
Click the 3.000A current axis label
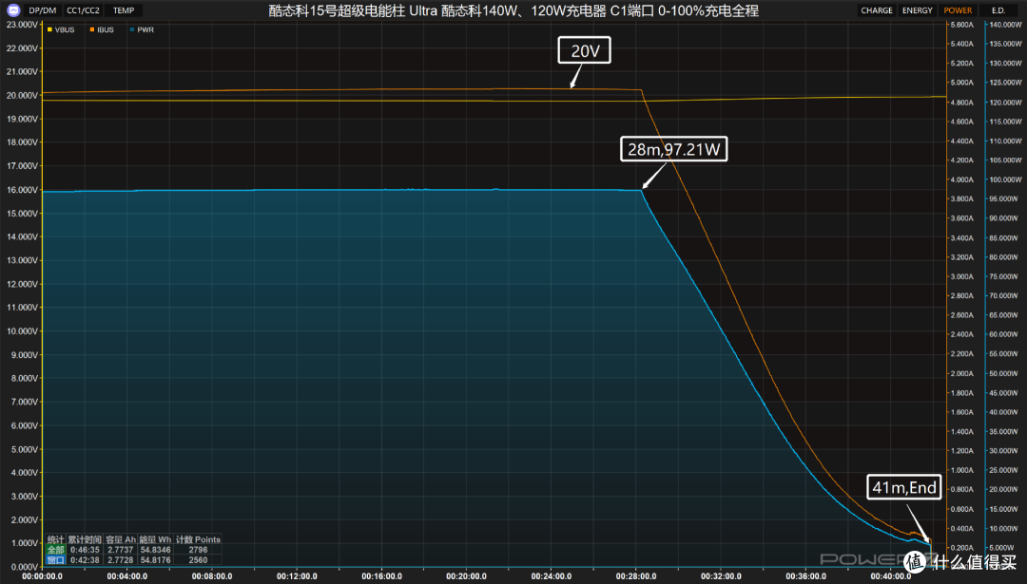click(961, 276)
